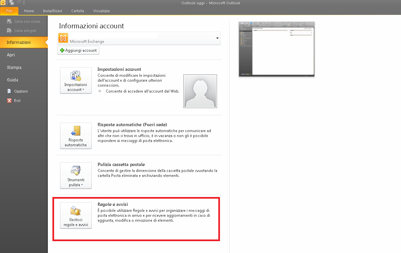Click the Microsoft Exchange account icon
Viewport: 401px width, 253px height.
[63, 38]
